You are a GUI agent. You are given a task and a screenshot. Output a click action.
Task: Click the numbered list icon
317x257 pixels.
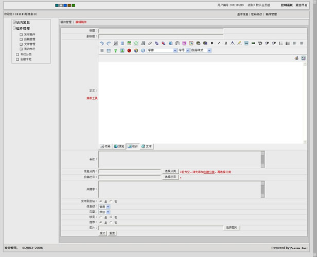coord(280,43)
